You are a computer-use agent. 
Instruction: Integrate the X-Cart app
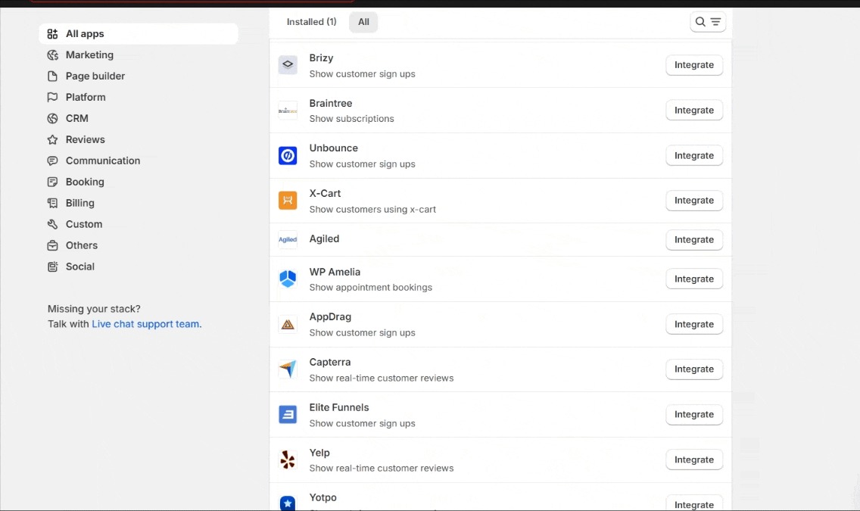coord(693,201)
